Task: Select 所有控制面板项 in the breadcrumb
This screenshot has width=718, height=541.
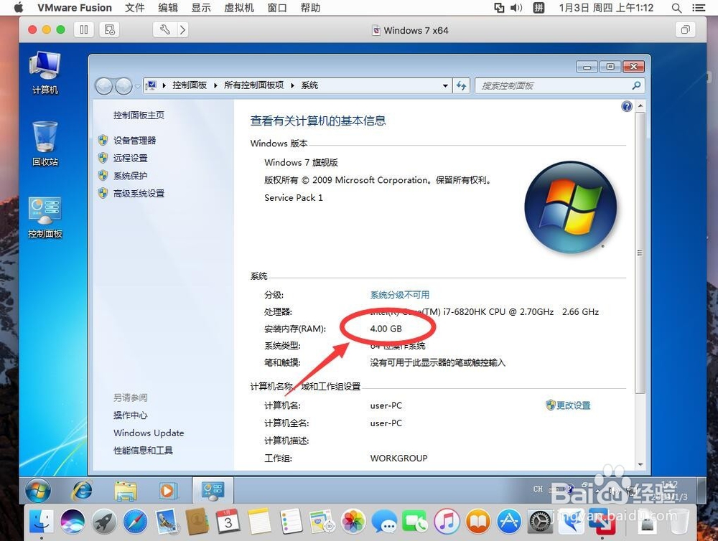Action: click(253, 85)
